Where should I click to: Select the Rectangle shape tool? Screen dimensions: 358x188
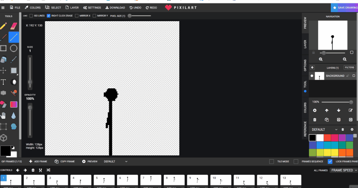tap(3, 48)
